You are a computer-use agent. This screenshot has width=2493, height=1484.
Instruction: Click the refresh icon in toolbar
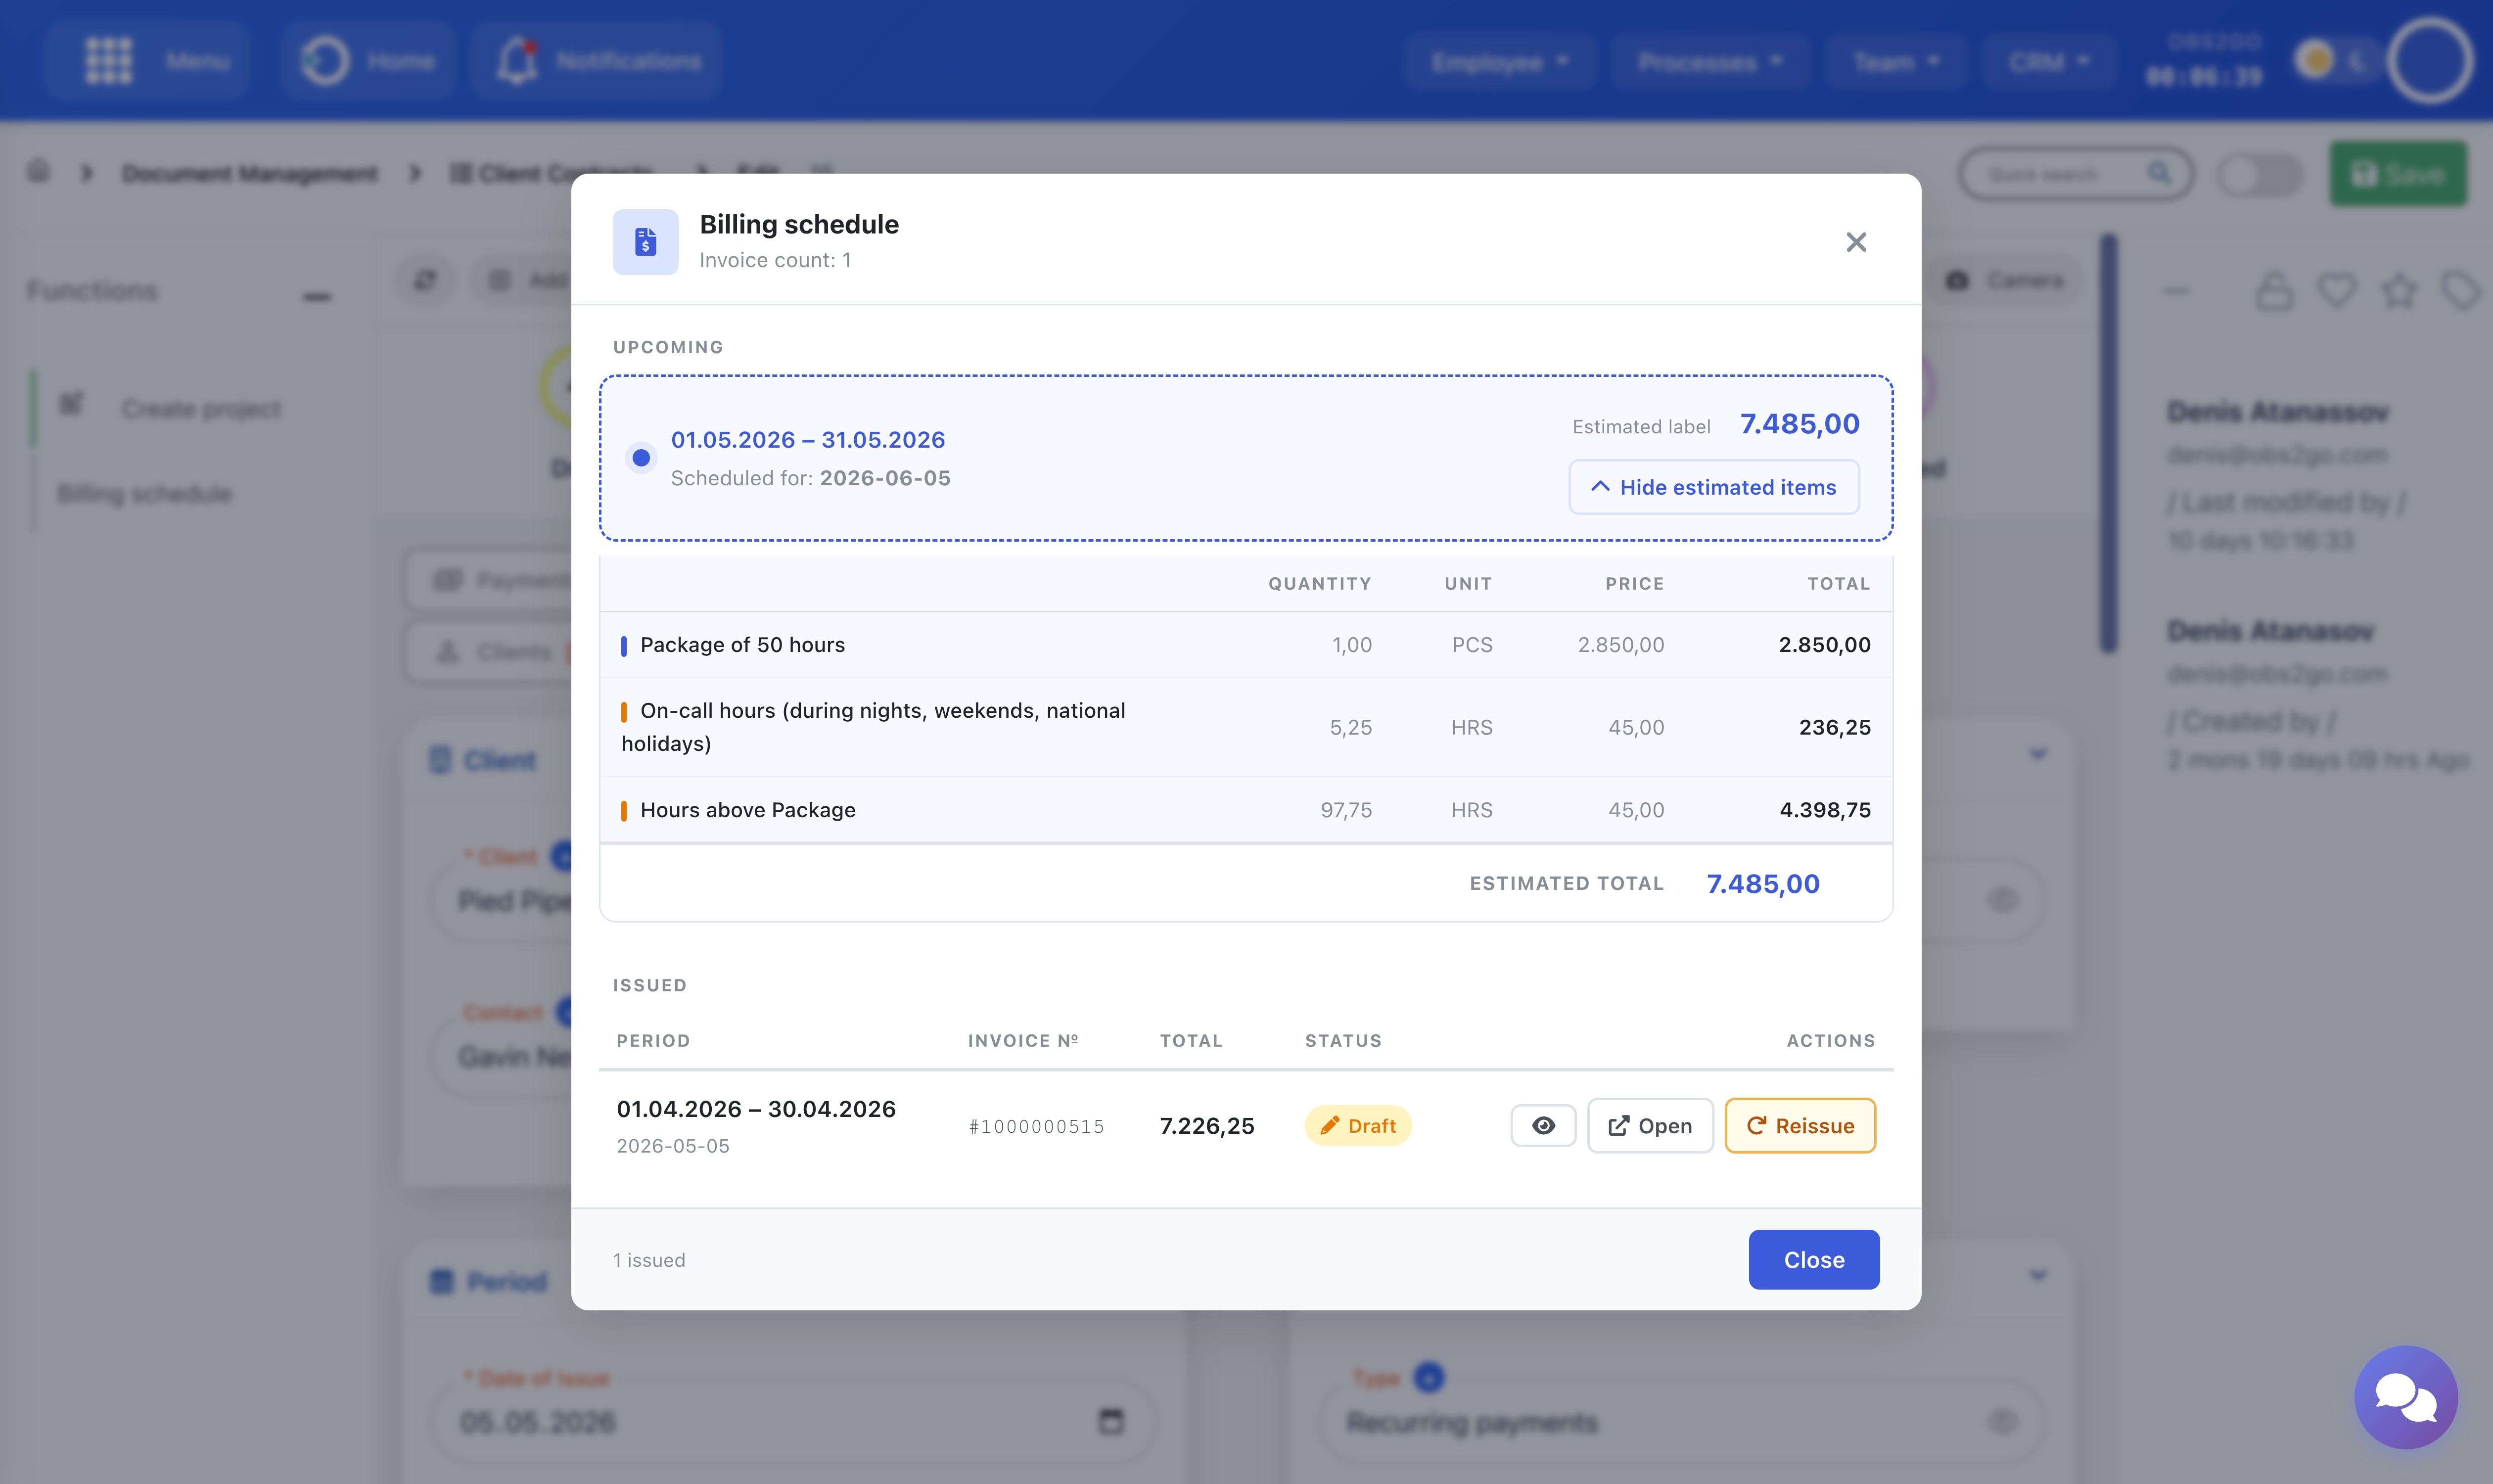coord(426,280)
